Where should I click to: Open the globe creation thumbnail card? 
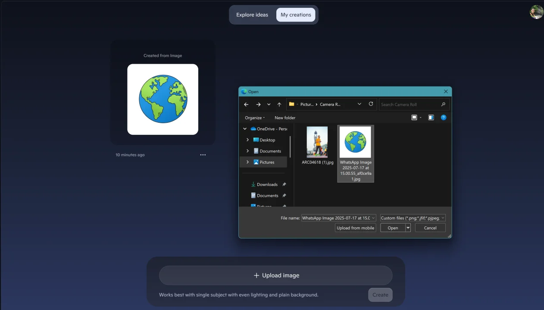tap(163, 99)
